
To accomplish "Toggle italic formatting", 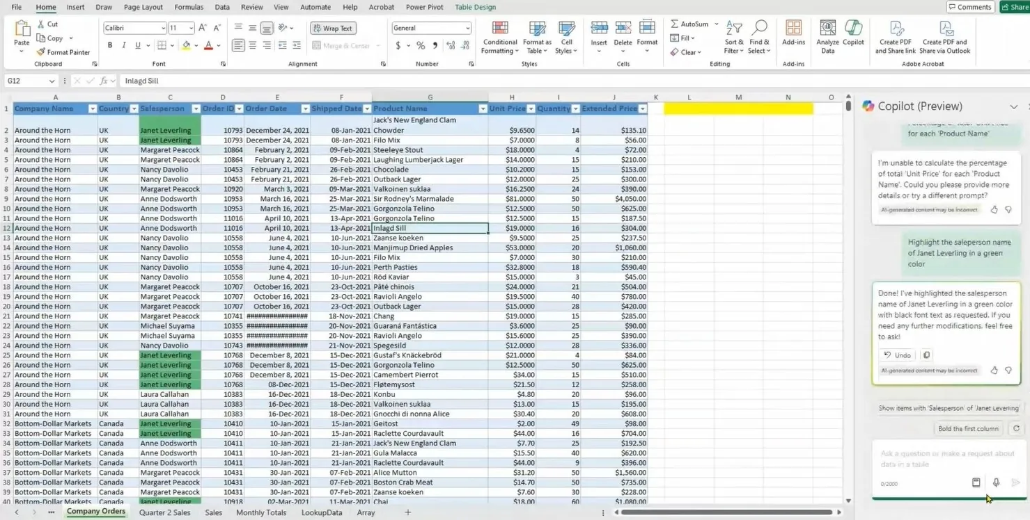I will (124, 45).
